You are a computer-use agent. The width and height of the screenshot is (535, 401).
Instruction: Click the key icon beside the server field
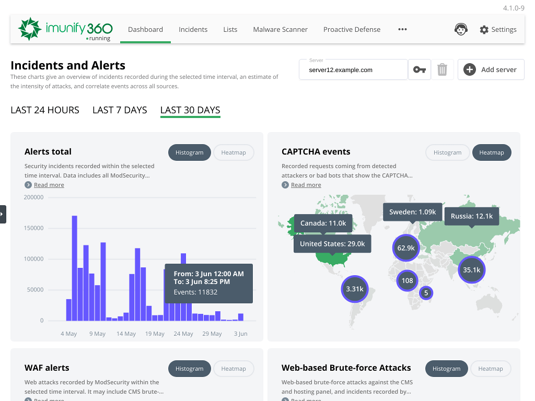click(420, 69)
